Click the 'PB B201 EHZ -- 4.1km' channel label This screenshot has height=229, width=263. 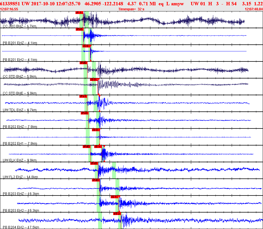tap(20, 43)
